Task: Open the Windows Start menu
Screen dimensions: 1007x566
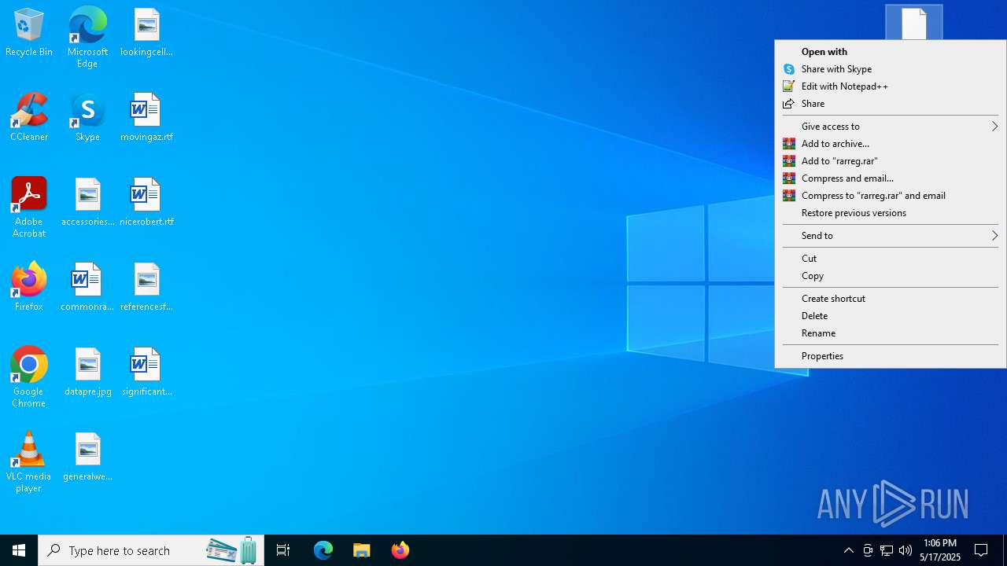Action: (19, 550)
